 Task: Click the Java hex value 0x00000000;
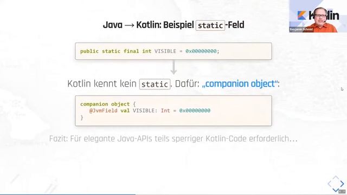(x=202, y=51)
